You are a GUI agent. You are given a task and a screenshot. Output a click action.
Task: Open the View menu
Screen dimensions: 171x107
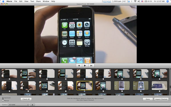(x=26, y=1)
